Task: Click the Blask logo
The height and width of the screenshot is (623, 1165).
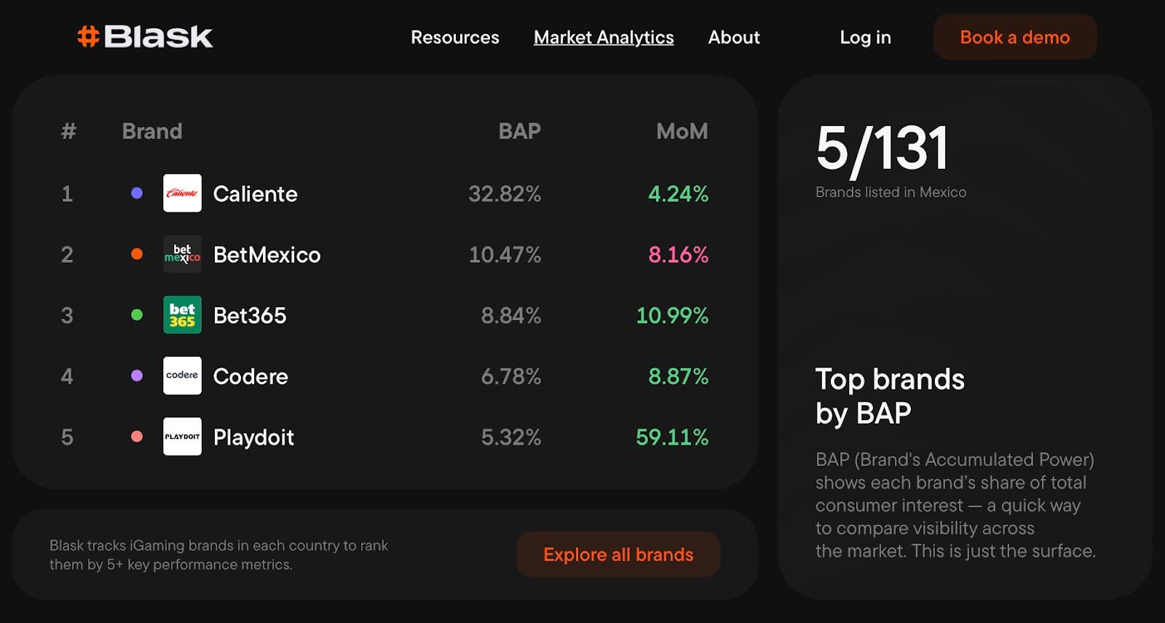Action: click(x=145, y=36)
